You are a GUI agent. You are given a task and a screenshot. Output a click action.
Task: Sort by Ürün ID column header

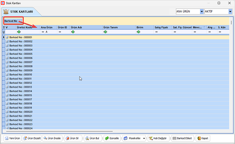coord(64,27)
